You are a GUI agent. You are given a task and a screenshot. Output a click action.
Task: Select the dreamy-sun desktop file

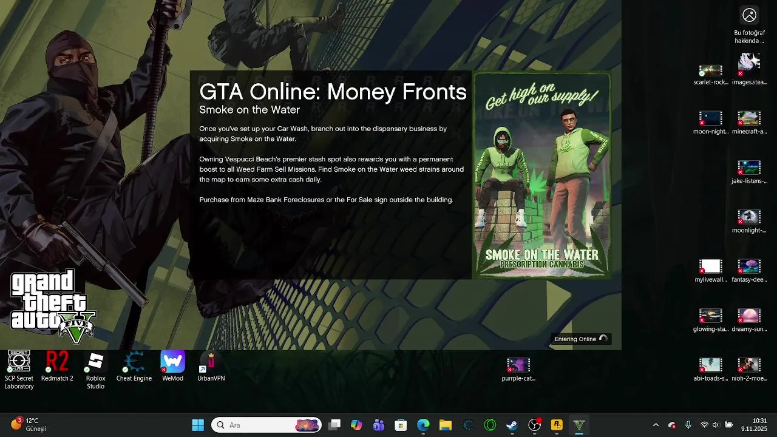coord(749,320)
